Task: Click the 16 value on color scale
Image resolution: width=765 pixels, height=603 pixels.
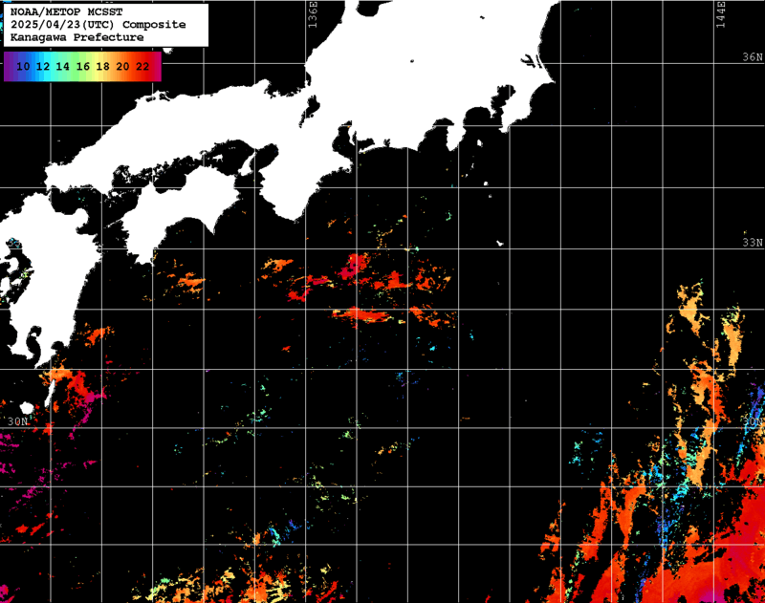Action: tap(82, 67)
